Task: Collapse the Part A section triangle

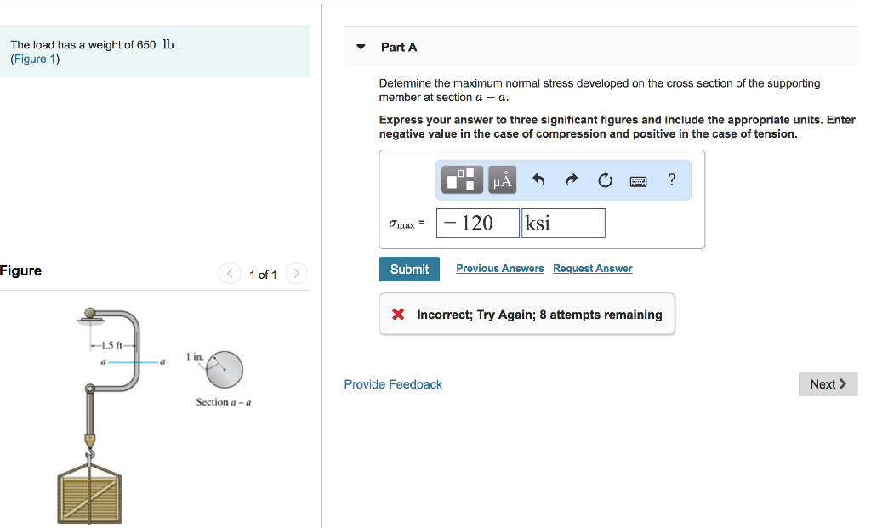Action: (361, 47)
